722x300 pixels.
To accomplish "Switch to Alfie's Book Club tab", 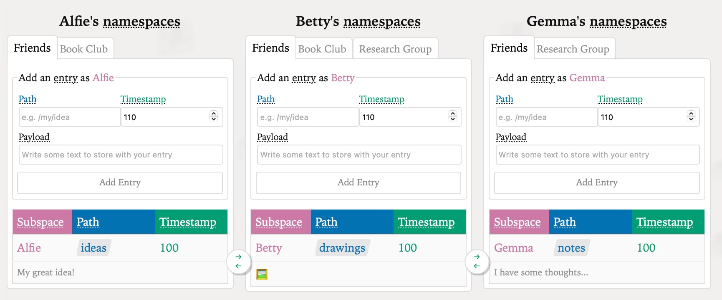I will pyautogui.click(x=84, y=49).
